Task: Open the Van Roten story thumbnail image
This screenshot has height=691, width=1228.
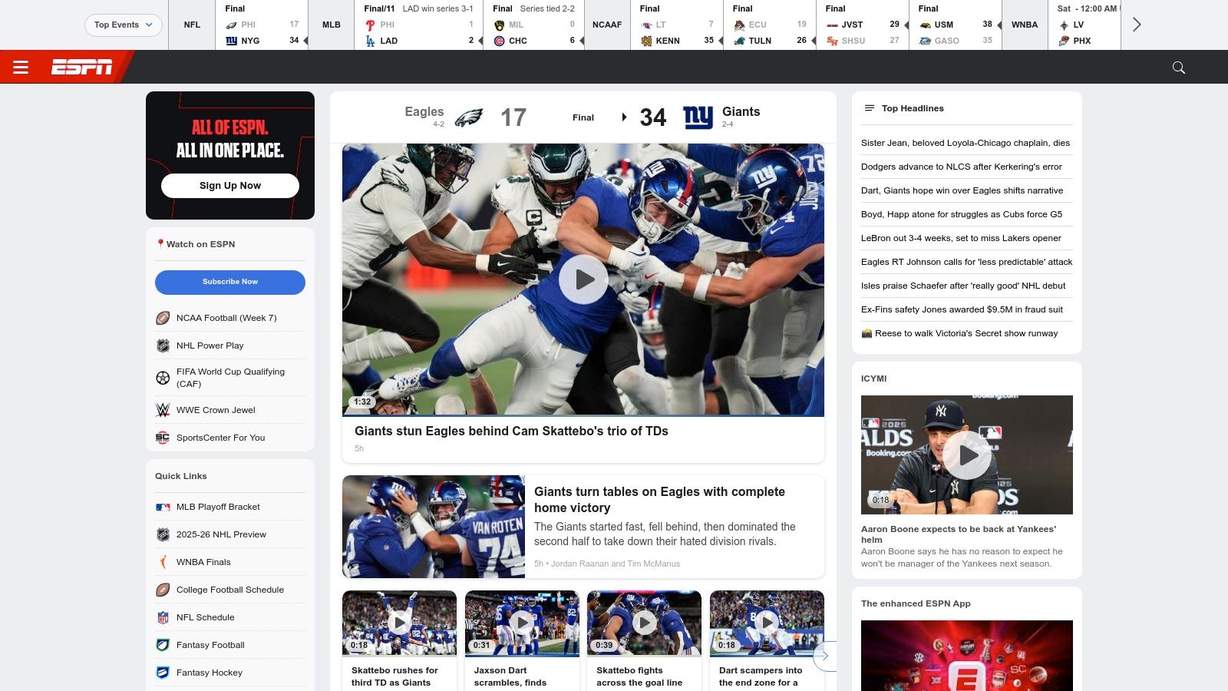Action: click(434, 527)
